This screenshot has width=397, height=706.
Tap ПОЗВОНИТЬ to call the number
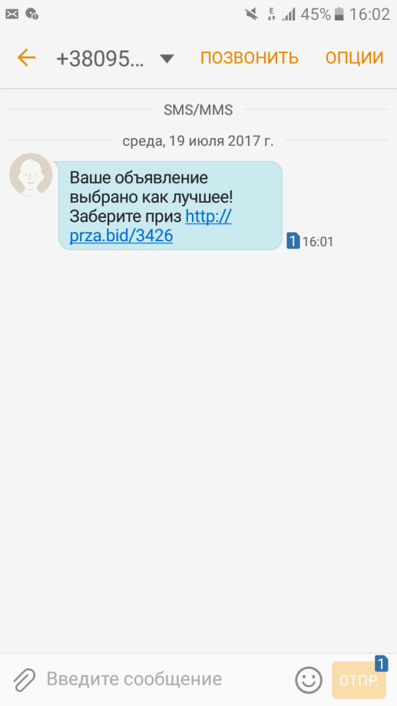click(x=249, y=58)
